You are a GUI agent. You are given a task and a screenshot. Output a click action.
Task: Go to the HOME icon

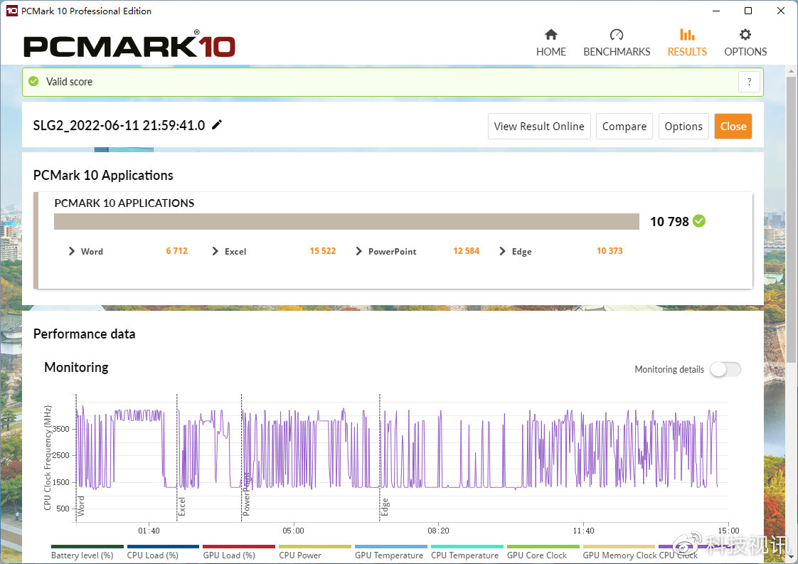point(550,35)
